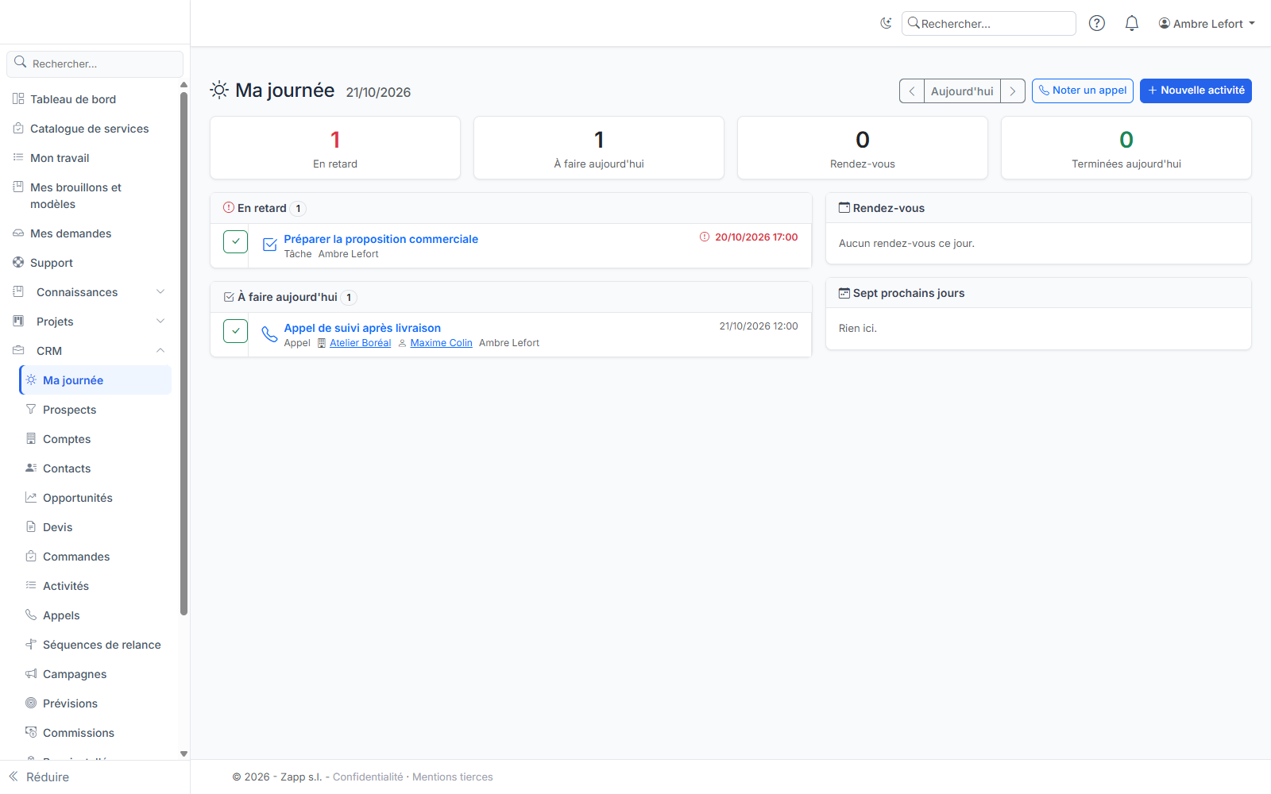
Task: Click Devis document icon
Action: tap(31, 526)
